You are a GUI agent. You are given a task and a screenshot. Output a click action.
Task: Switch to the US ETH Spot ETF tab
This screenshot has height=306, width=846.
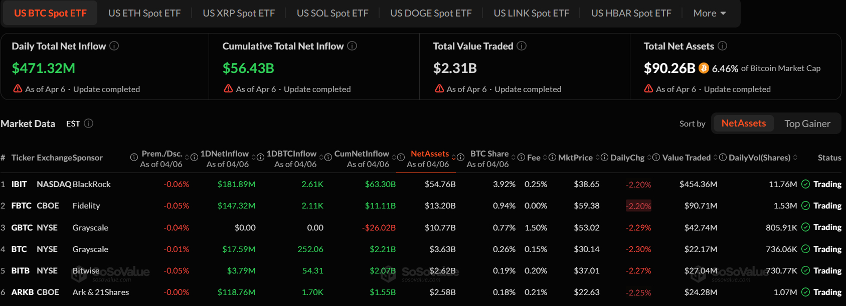click(x=144, y=13)
